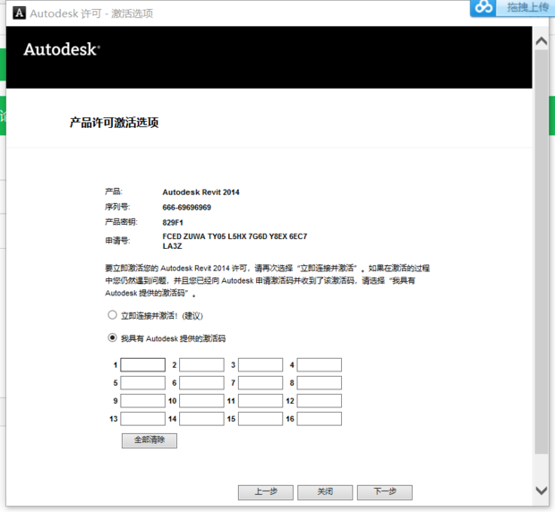The image size is (555, 512).
Task: Focus activation code field 1
Action: pyautogui.click(x=143, y=365)
